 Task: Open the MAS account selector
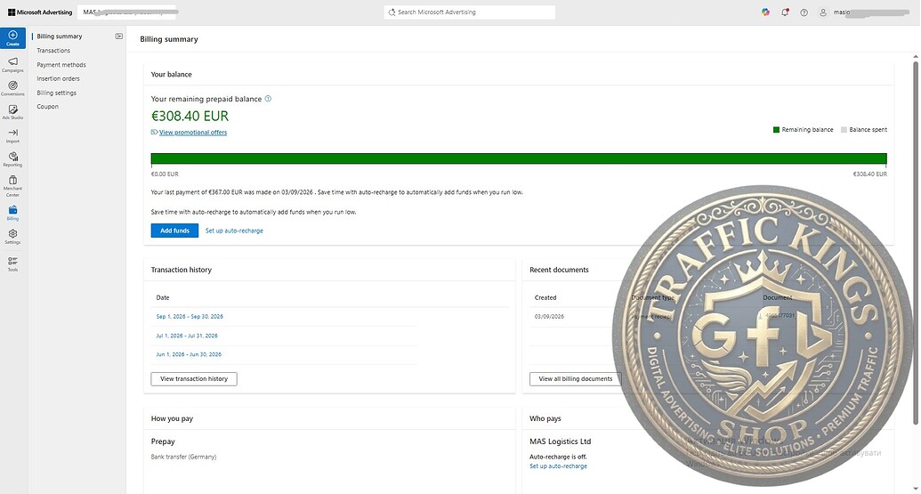[x=127, y=12]
